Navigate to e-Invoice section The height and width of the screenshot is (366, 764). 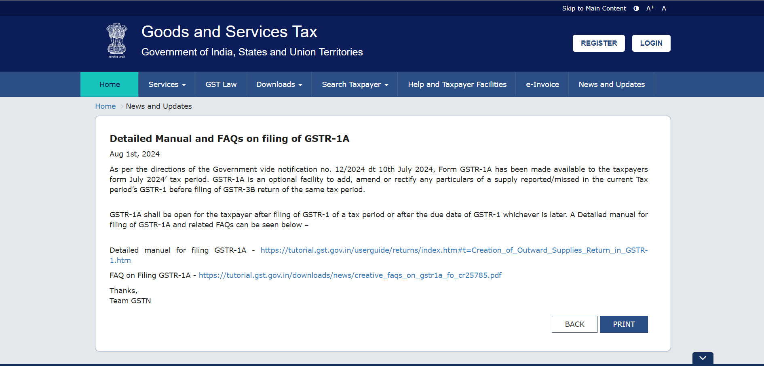[542, 84]
